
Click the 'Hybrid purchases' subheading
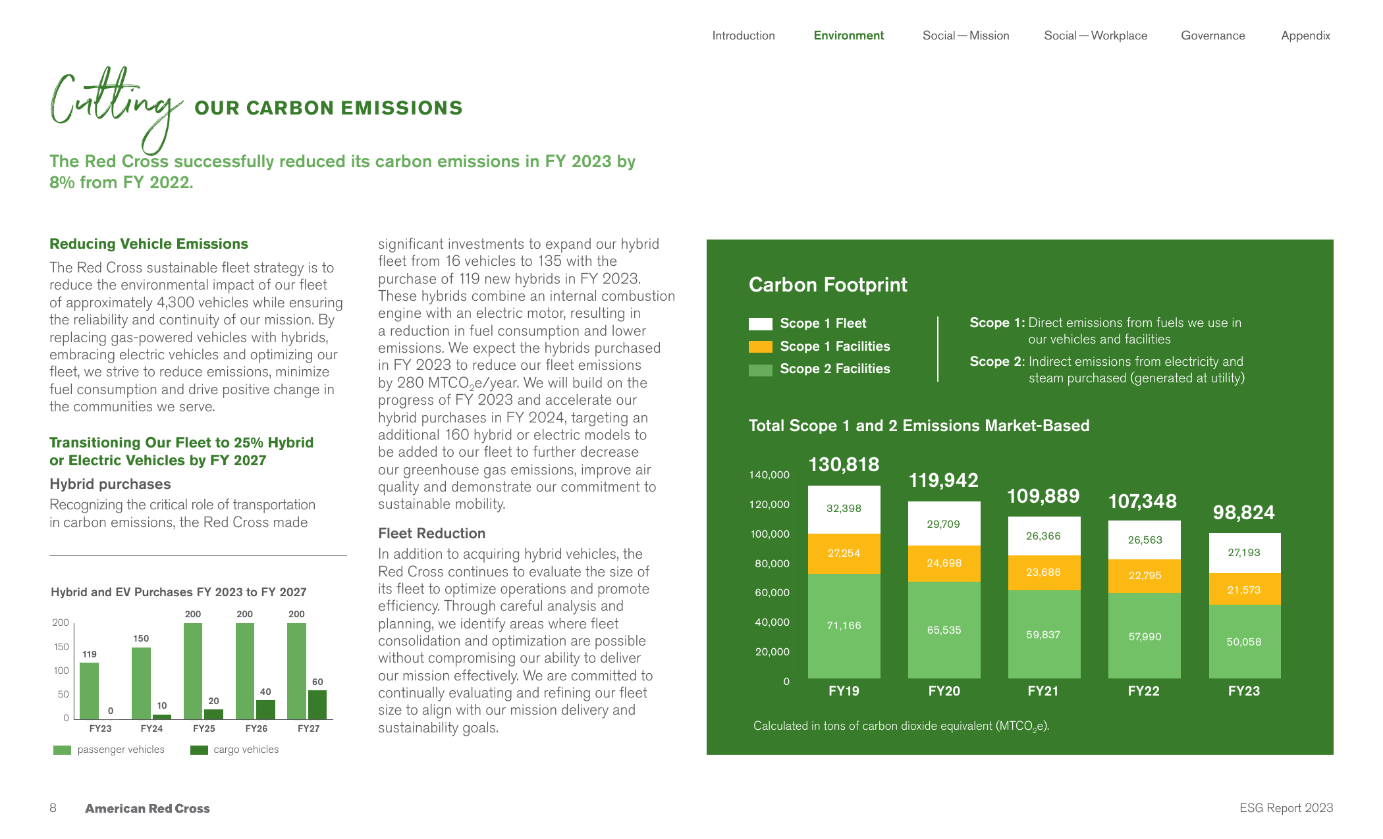[110, 484]
